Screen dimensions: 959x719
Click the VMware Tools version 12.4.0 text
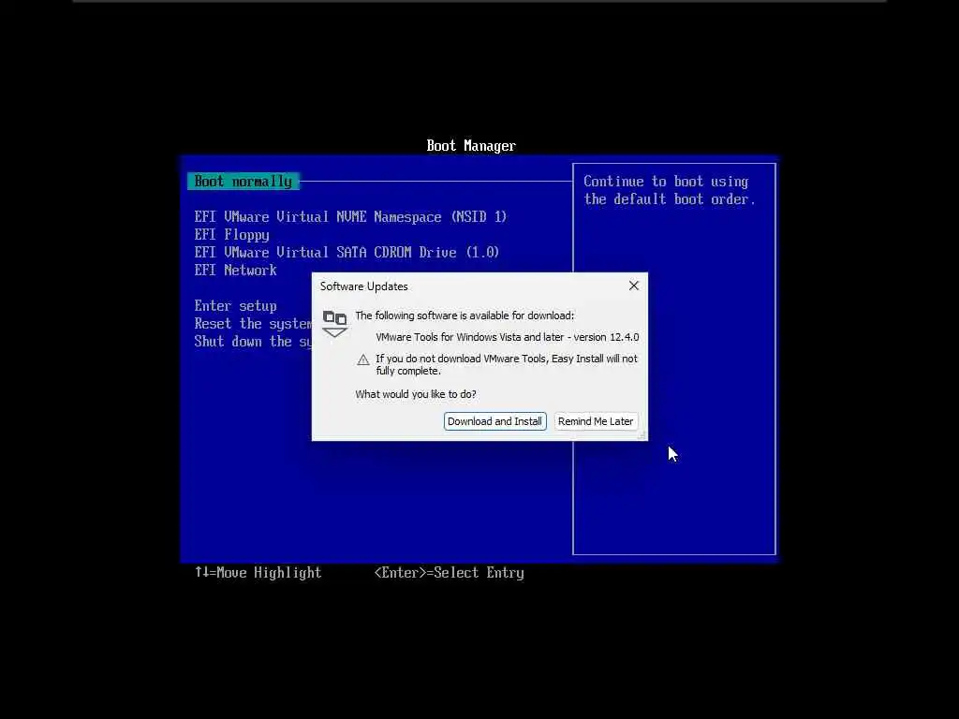tap(507, 337)
